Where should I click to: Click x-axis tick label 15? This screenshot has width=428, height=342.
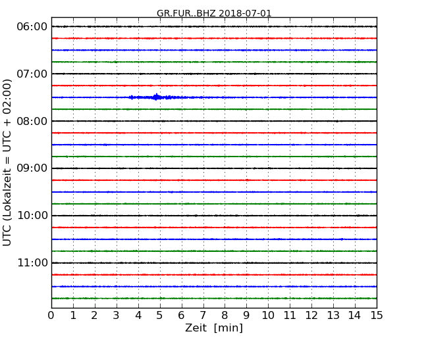point(377,316)
